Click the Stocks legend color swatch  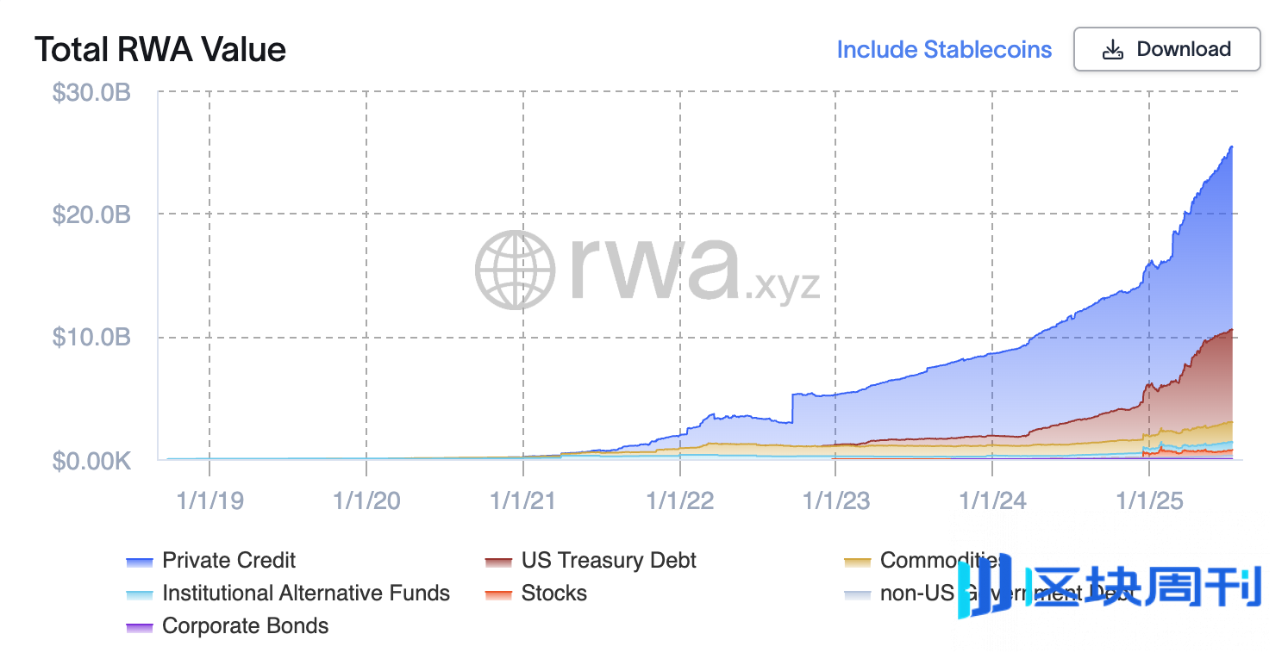(499, 594)
